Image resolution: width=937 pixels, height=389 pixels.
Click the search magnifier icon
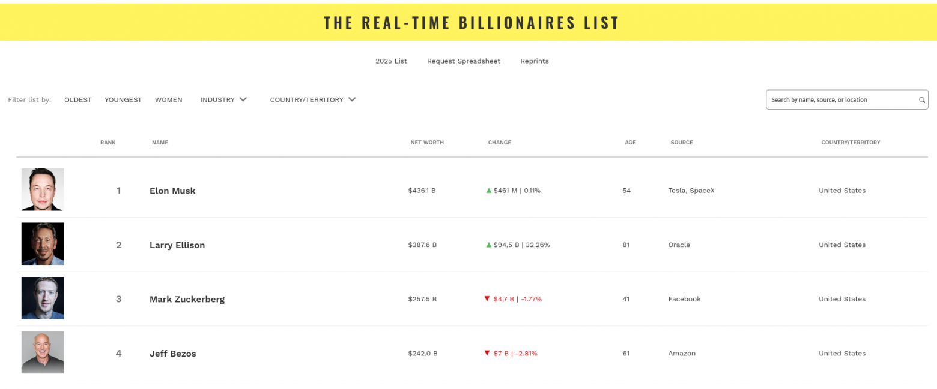(922, 100)
